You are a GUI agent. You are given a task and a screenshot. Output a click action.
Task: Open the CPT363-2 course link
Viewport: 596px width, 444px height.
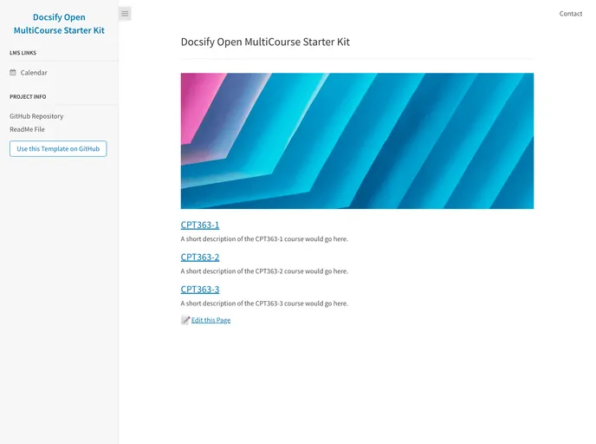click(200, 258)
